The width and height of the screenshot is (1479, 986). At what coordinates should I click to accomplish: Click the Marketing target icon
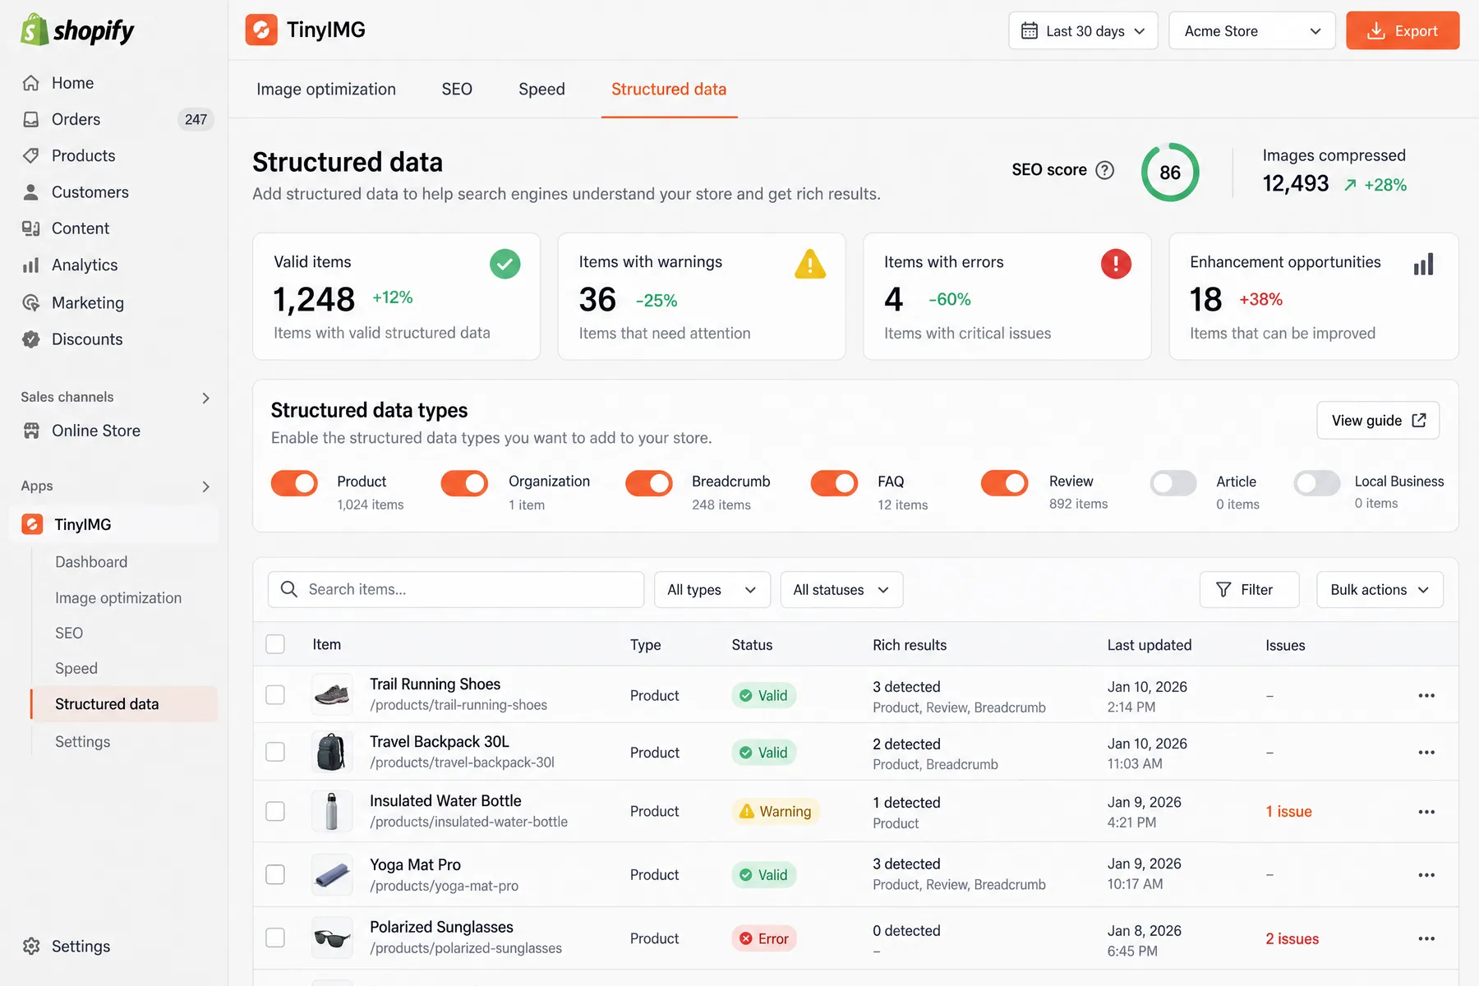[31, 302]
